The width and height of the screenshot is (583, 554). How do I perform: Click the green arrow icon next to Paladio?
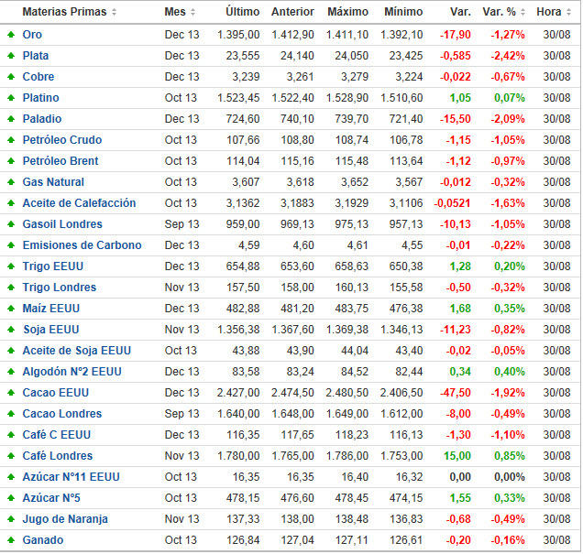tap(10, 119)
